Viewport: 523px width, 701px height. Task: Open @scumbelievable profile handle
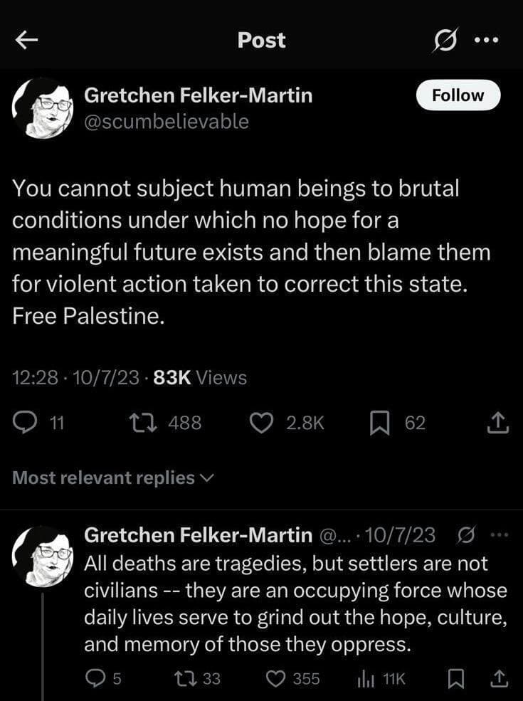tap(167, 122)
